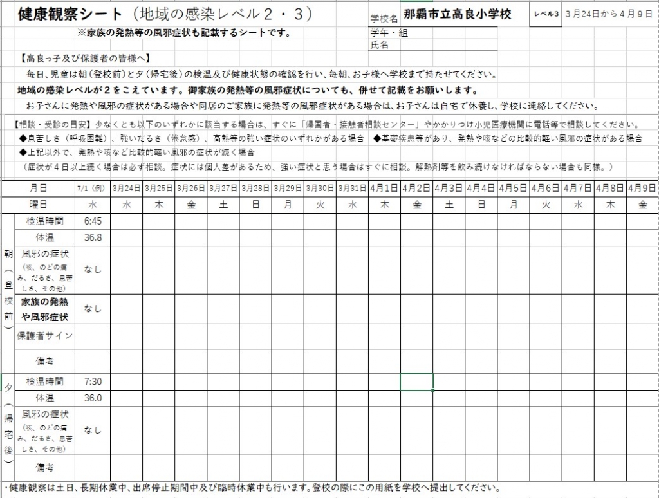The width and height of the screenshot is (659, 498).
Task: Click the morning 検温時間 row label
Action: [45, 221]
